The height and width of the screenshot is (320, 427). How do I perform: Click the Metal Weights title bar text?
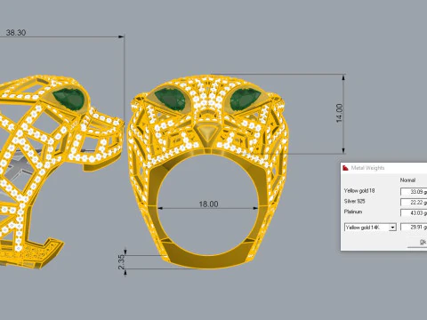pyautogui.click(x=367, y=168)
